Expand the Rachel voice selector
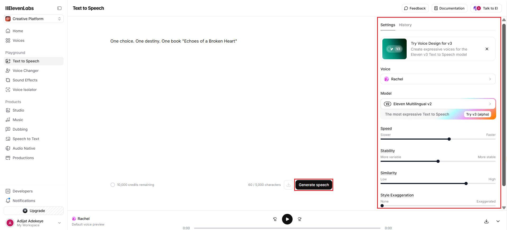507x230 pixels. (438, 79)
